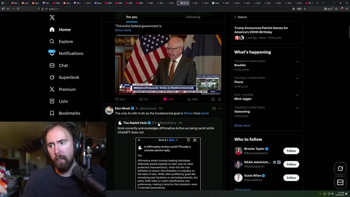Screen dimensions: 350x197
Task: Open the Flavor trending topic
Action: [x=239, y=82]
